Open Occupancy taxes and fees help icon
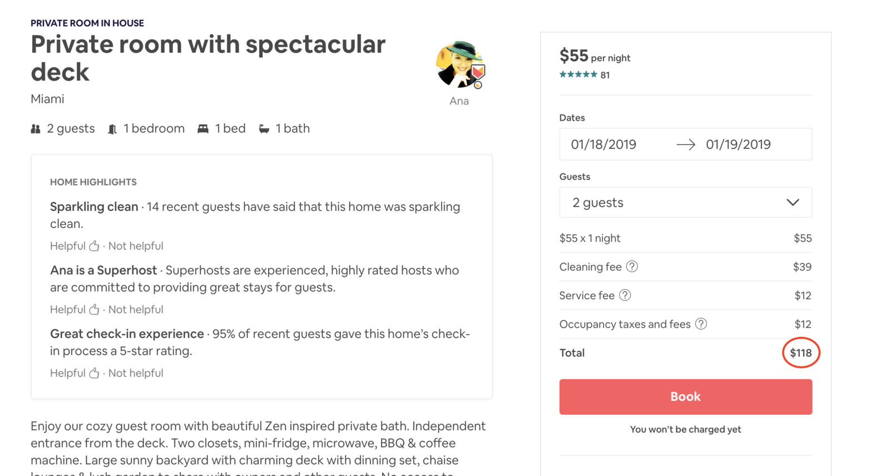The height and width of the screenshot is (476, 890). [x=701, y=324]
